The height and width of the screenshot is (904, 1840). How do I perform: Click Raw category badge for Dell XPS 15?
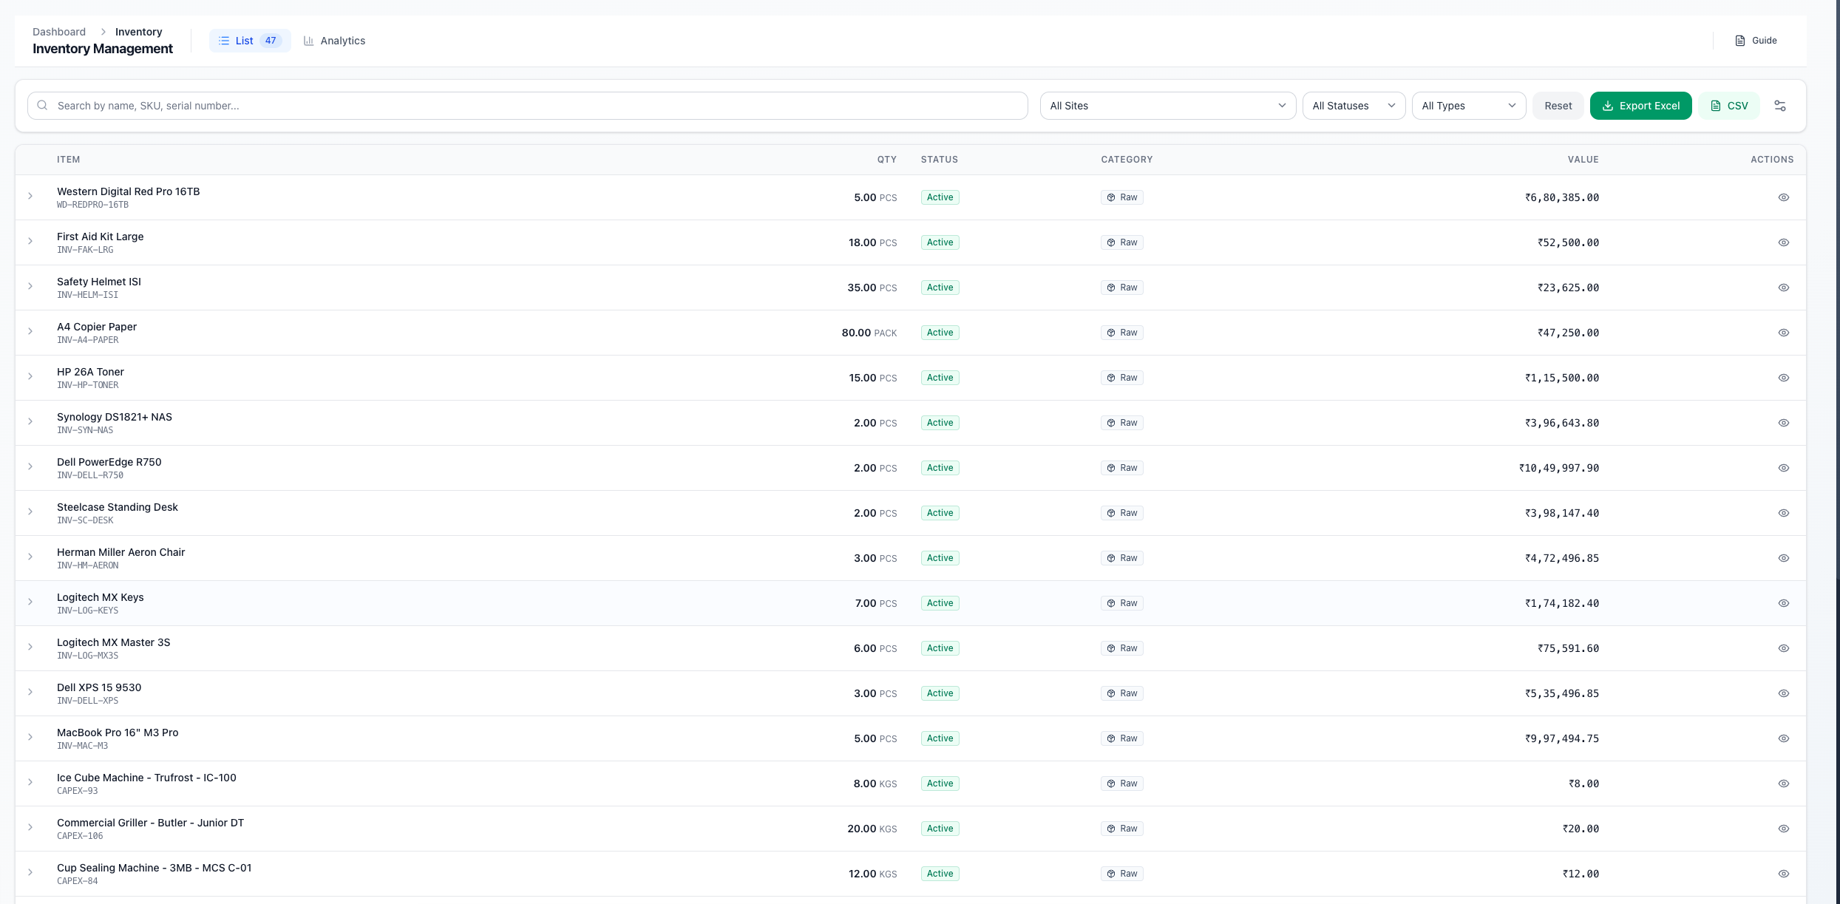[1121, 693]
